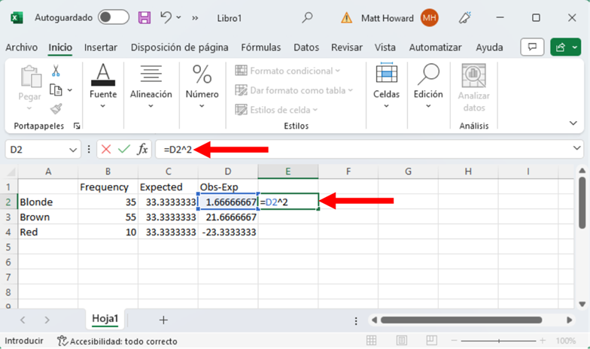Open the Fórmulas ribbon tab
Image resolution: width=590 pixels, height=349 pixels.
click(x=261, y=47)
